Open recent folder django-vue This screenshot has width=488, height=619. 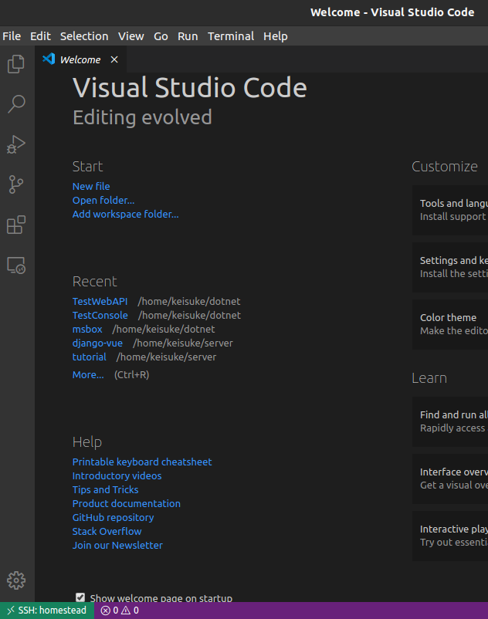click(x=97, y=343)
